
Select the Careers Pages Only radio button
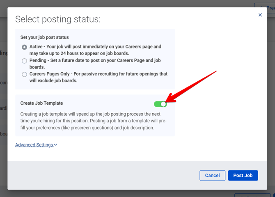click(25, 74)
